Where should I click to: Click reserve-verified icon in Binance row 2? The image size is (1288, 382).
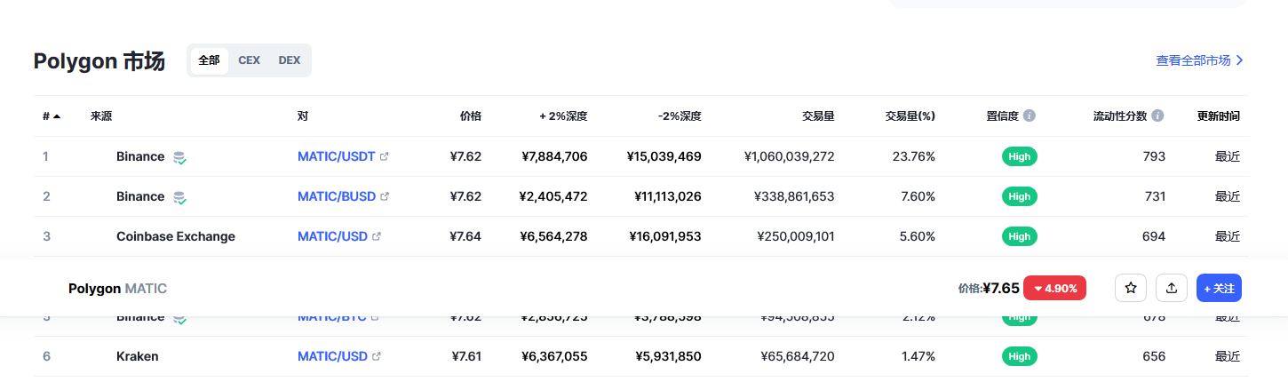pyautogui.click(x=179, y=197)
